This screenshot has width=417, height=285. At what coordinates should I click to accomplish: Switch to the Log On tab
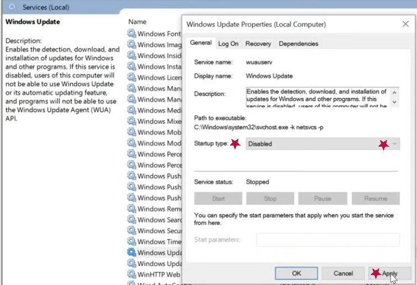pos(228,44)
